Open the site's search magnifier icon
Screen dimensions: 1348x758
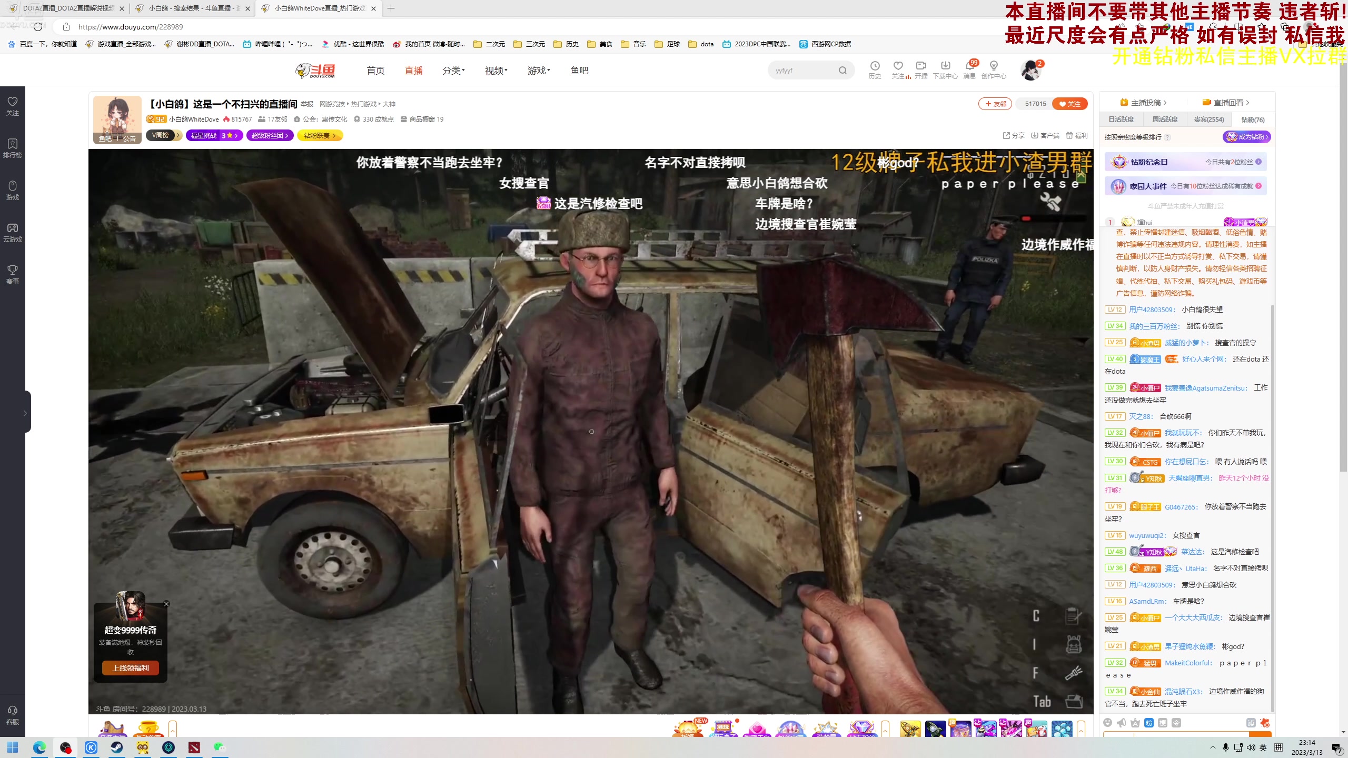point(843,71)
